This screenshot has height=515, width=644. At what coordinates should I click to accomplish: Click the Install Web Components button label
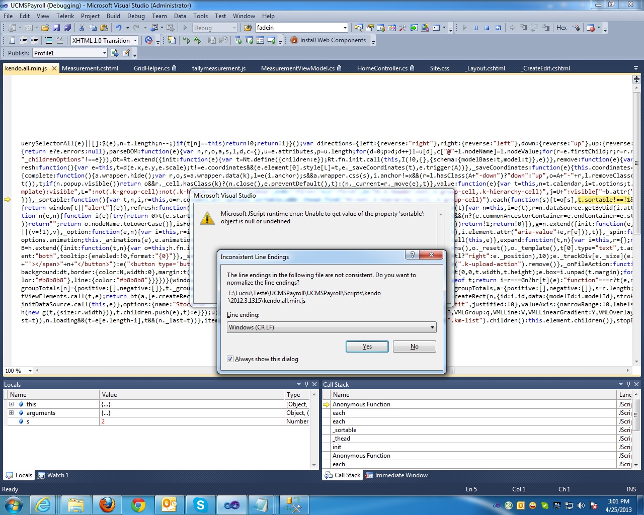333,40
